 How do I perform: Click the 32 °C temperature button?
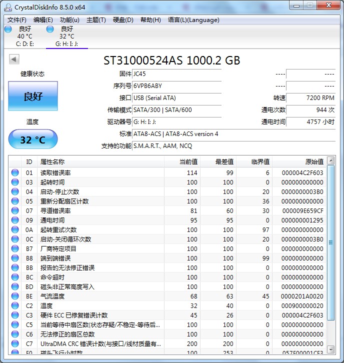33,139
